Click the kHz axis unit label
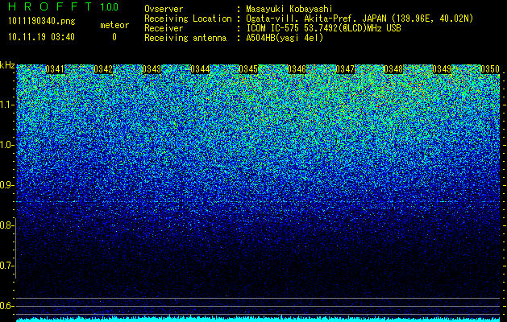507x322 pixels. pyautogui.click(x=7, y=65)
